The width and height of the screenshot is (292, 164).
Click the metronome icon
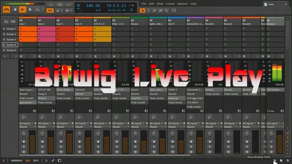pyautogui.click(x=58, y=10)
